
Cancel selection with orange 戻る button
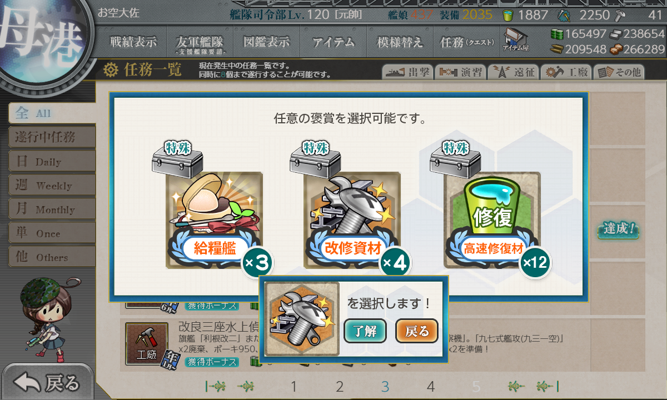point(417,332)
